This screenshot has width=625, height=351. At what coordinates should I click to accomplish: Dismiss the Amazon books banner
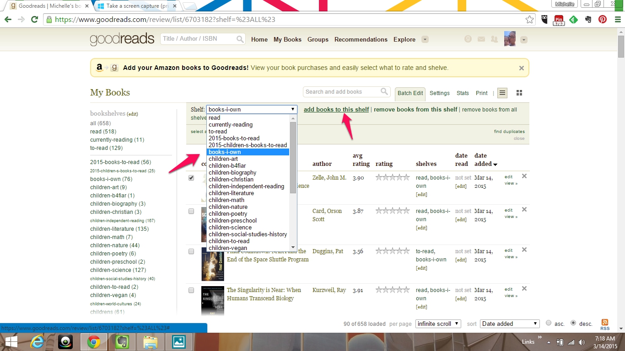(x=521, y=68)
